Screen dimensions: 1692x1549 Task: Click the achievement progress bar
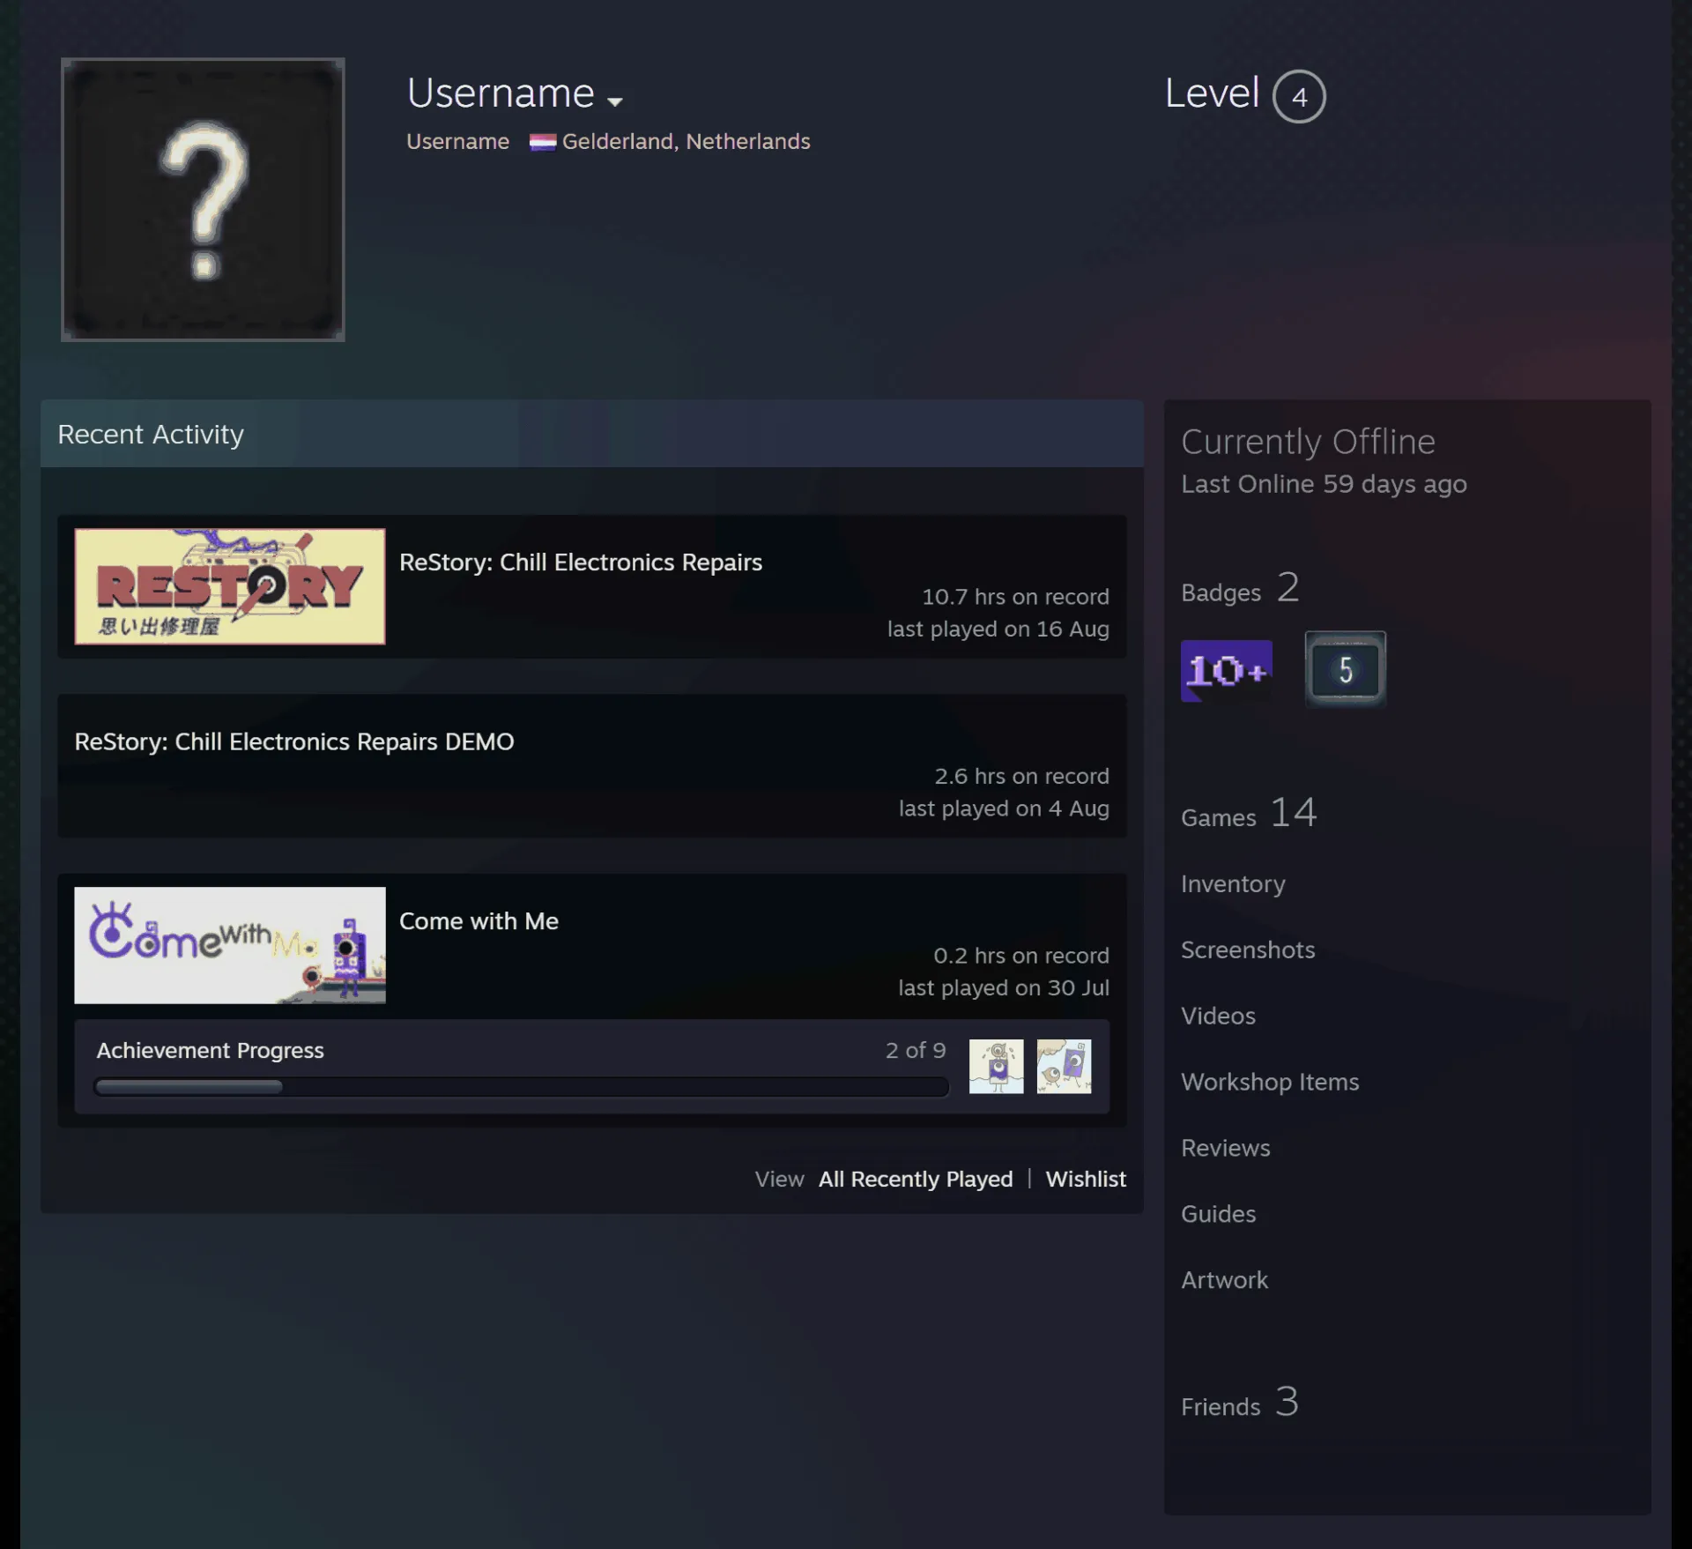click(x=522, y=1087)
